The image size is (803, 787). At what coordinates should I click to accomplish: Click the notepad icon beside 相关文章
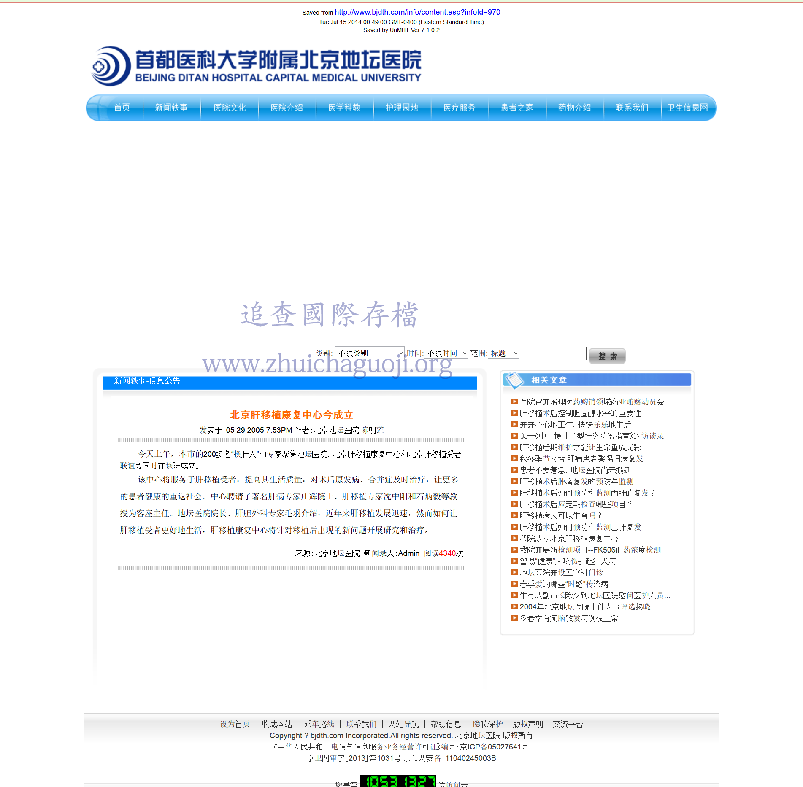click(x=514, y=380)
